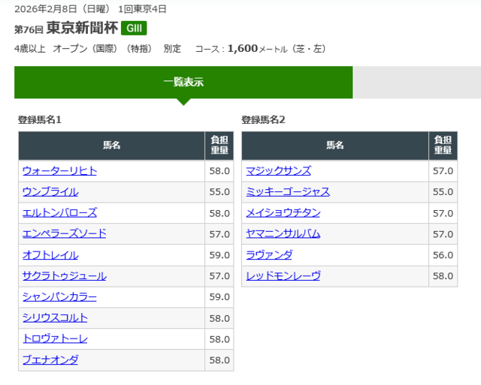Open メイショウチタン horse details

point(283,212)
